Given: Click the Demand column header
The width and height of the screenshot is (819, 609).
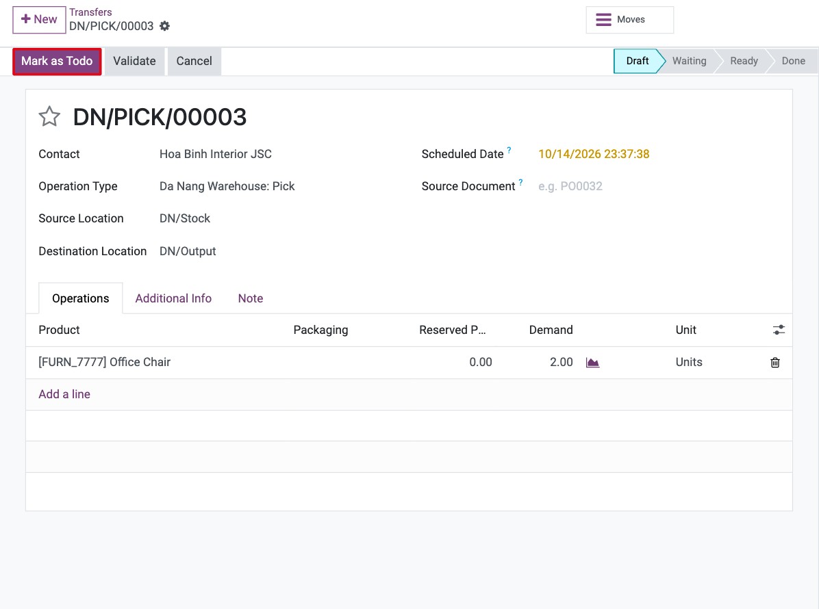Looking at the screenshot, I should click(x=551, y=330).
